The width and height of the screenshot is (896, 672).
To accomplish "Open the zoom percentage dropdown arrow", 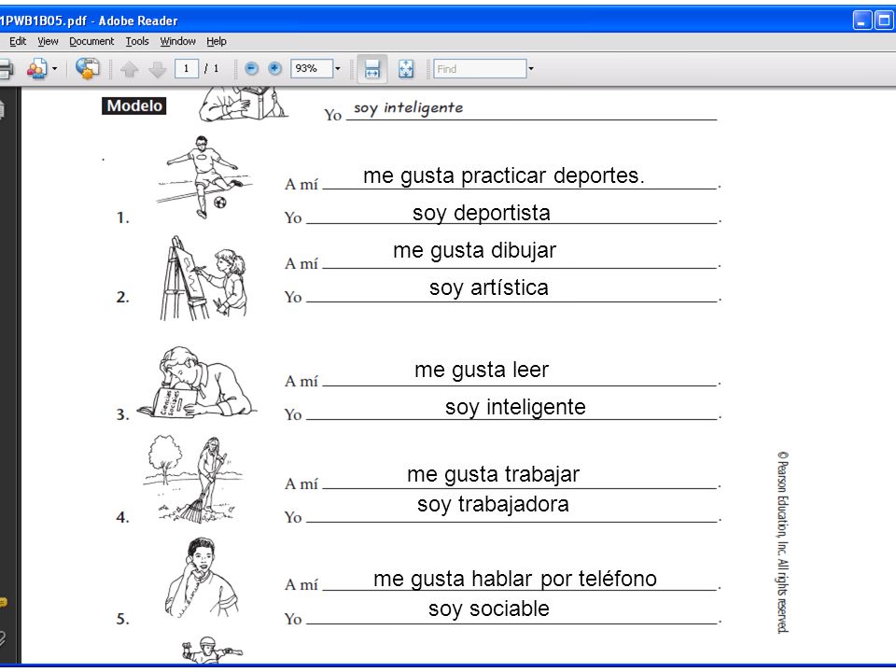I will pyautogui.click(x=338, y=68).
